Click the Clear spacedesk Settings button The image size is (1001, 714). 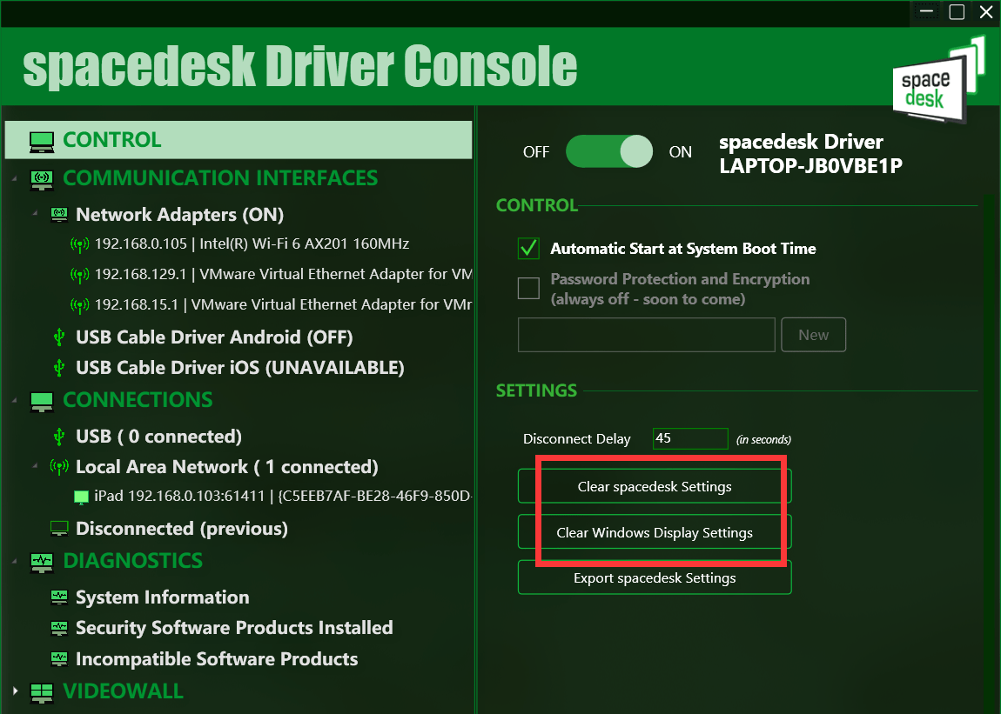pyautogui.click(x=655, y=486)
